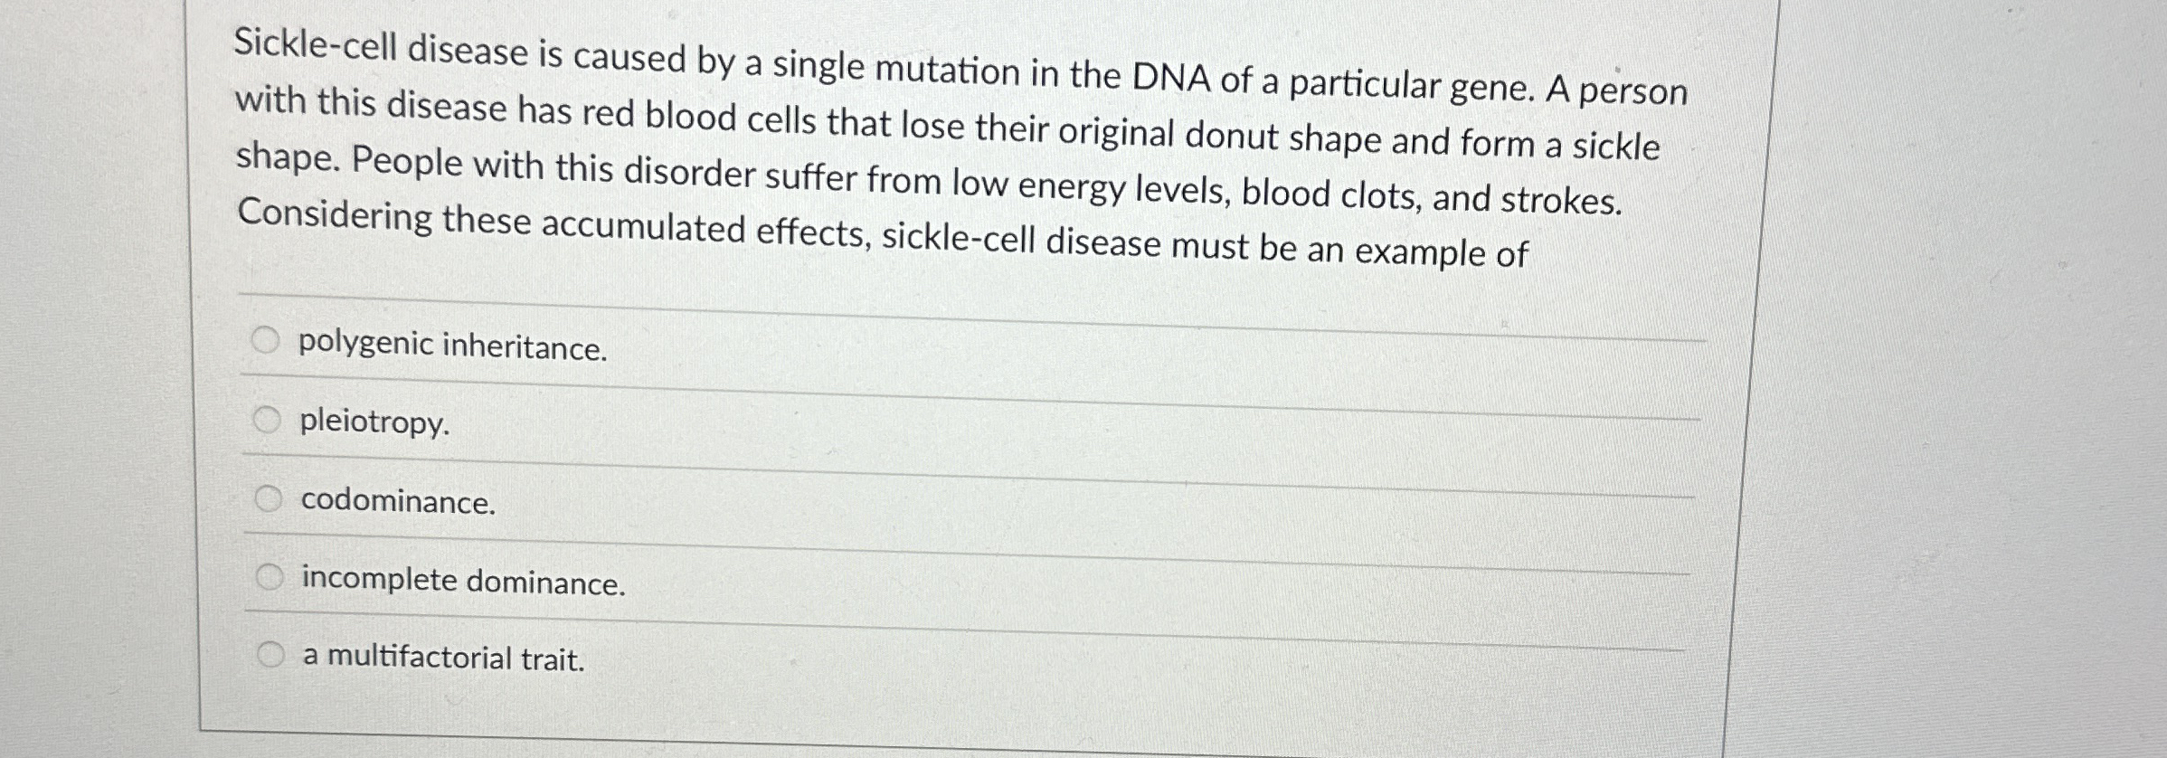Select the codominance radio button
Screen dimensions: 2167x758
268,497
